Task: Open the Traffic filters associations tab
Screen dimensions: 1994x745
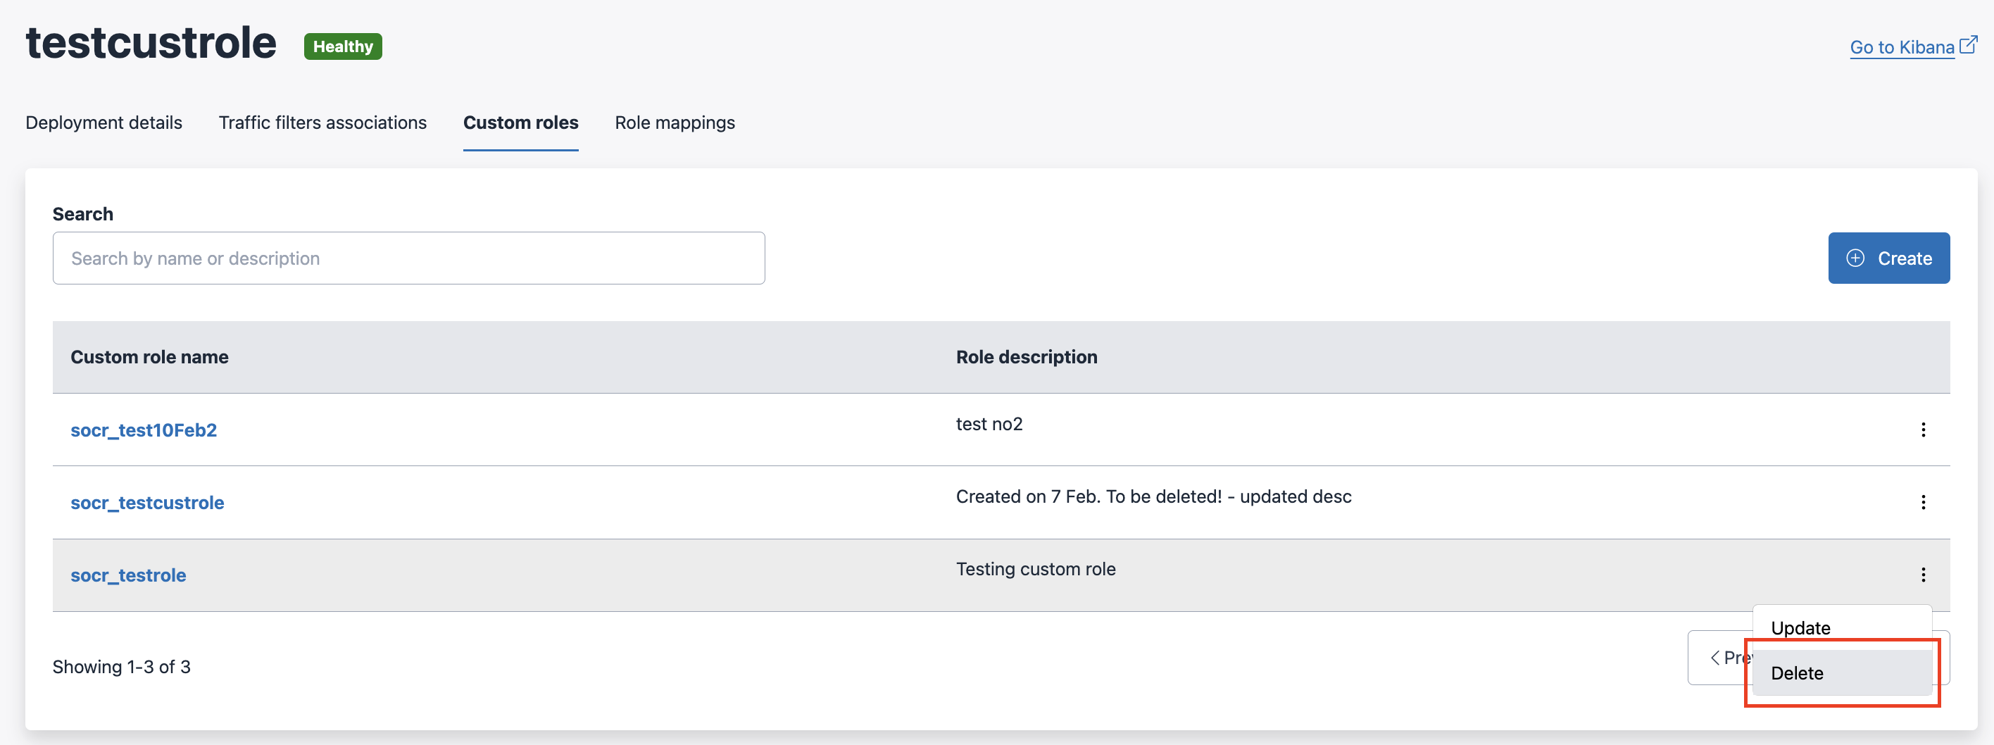Action: click(x=322, y=123)
